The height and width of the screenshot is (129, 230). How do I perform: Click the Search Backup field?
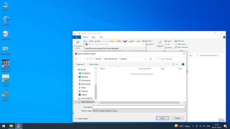(170, 59)
